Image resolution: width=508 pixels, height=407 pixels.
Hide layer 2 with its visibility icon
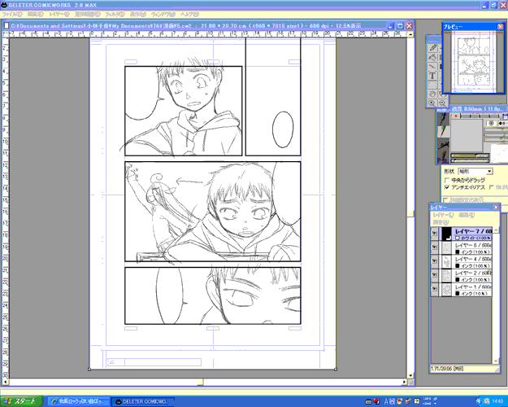[434, 275]
